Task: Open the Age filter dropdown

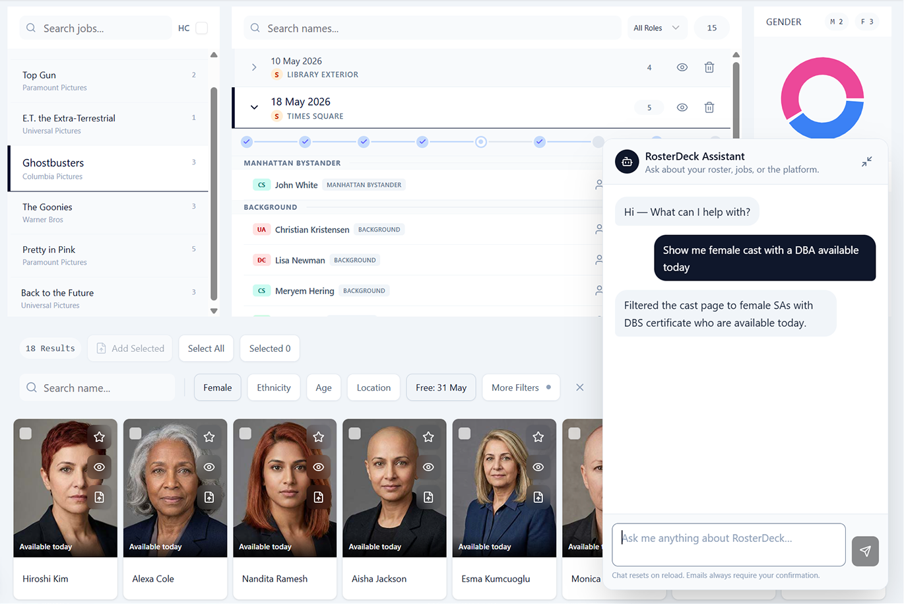Action: pyautogui.click(x=323, y=387)
